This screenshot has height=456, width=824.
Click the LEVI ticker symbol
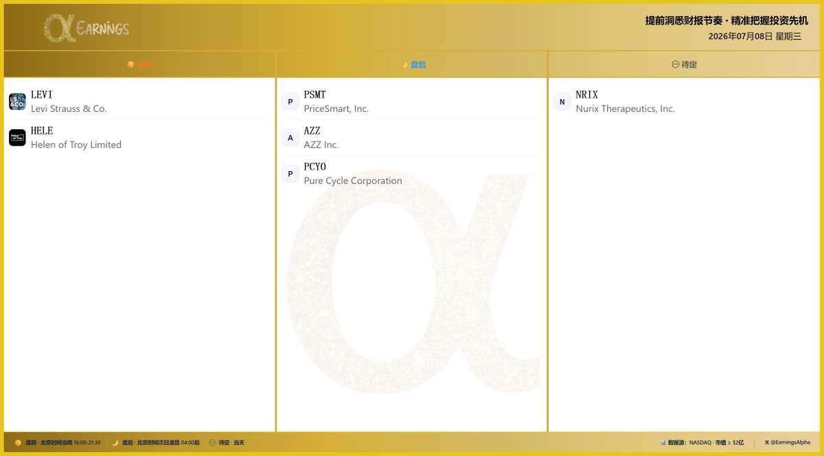point(42,95)
